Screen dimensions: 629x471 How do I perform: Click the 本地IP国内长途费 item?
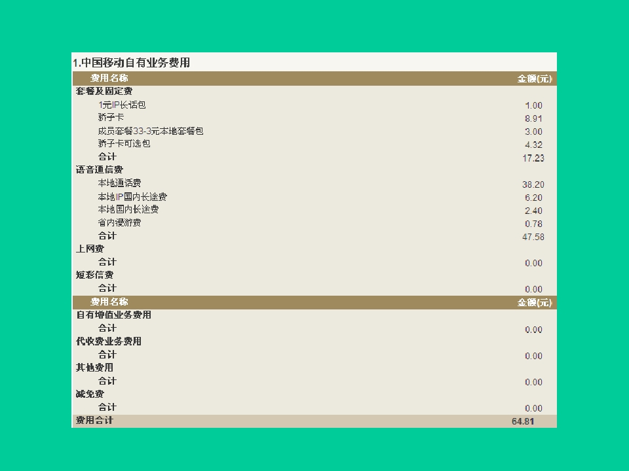132,197
